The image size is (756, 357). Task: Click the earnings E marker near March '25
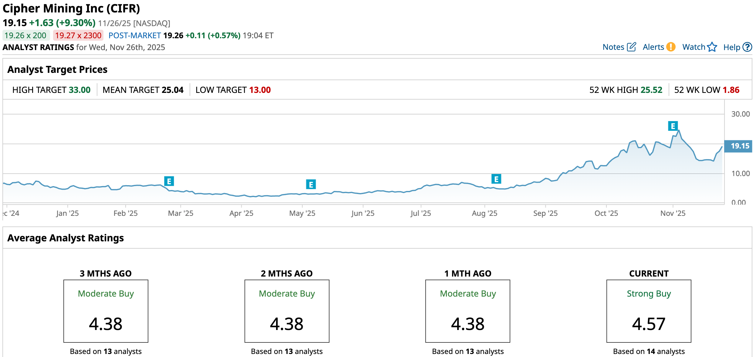169,181
